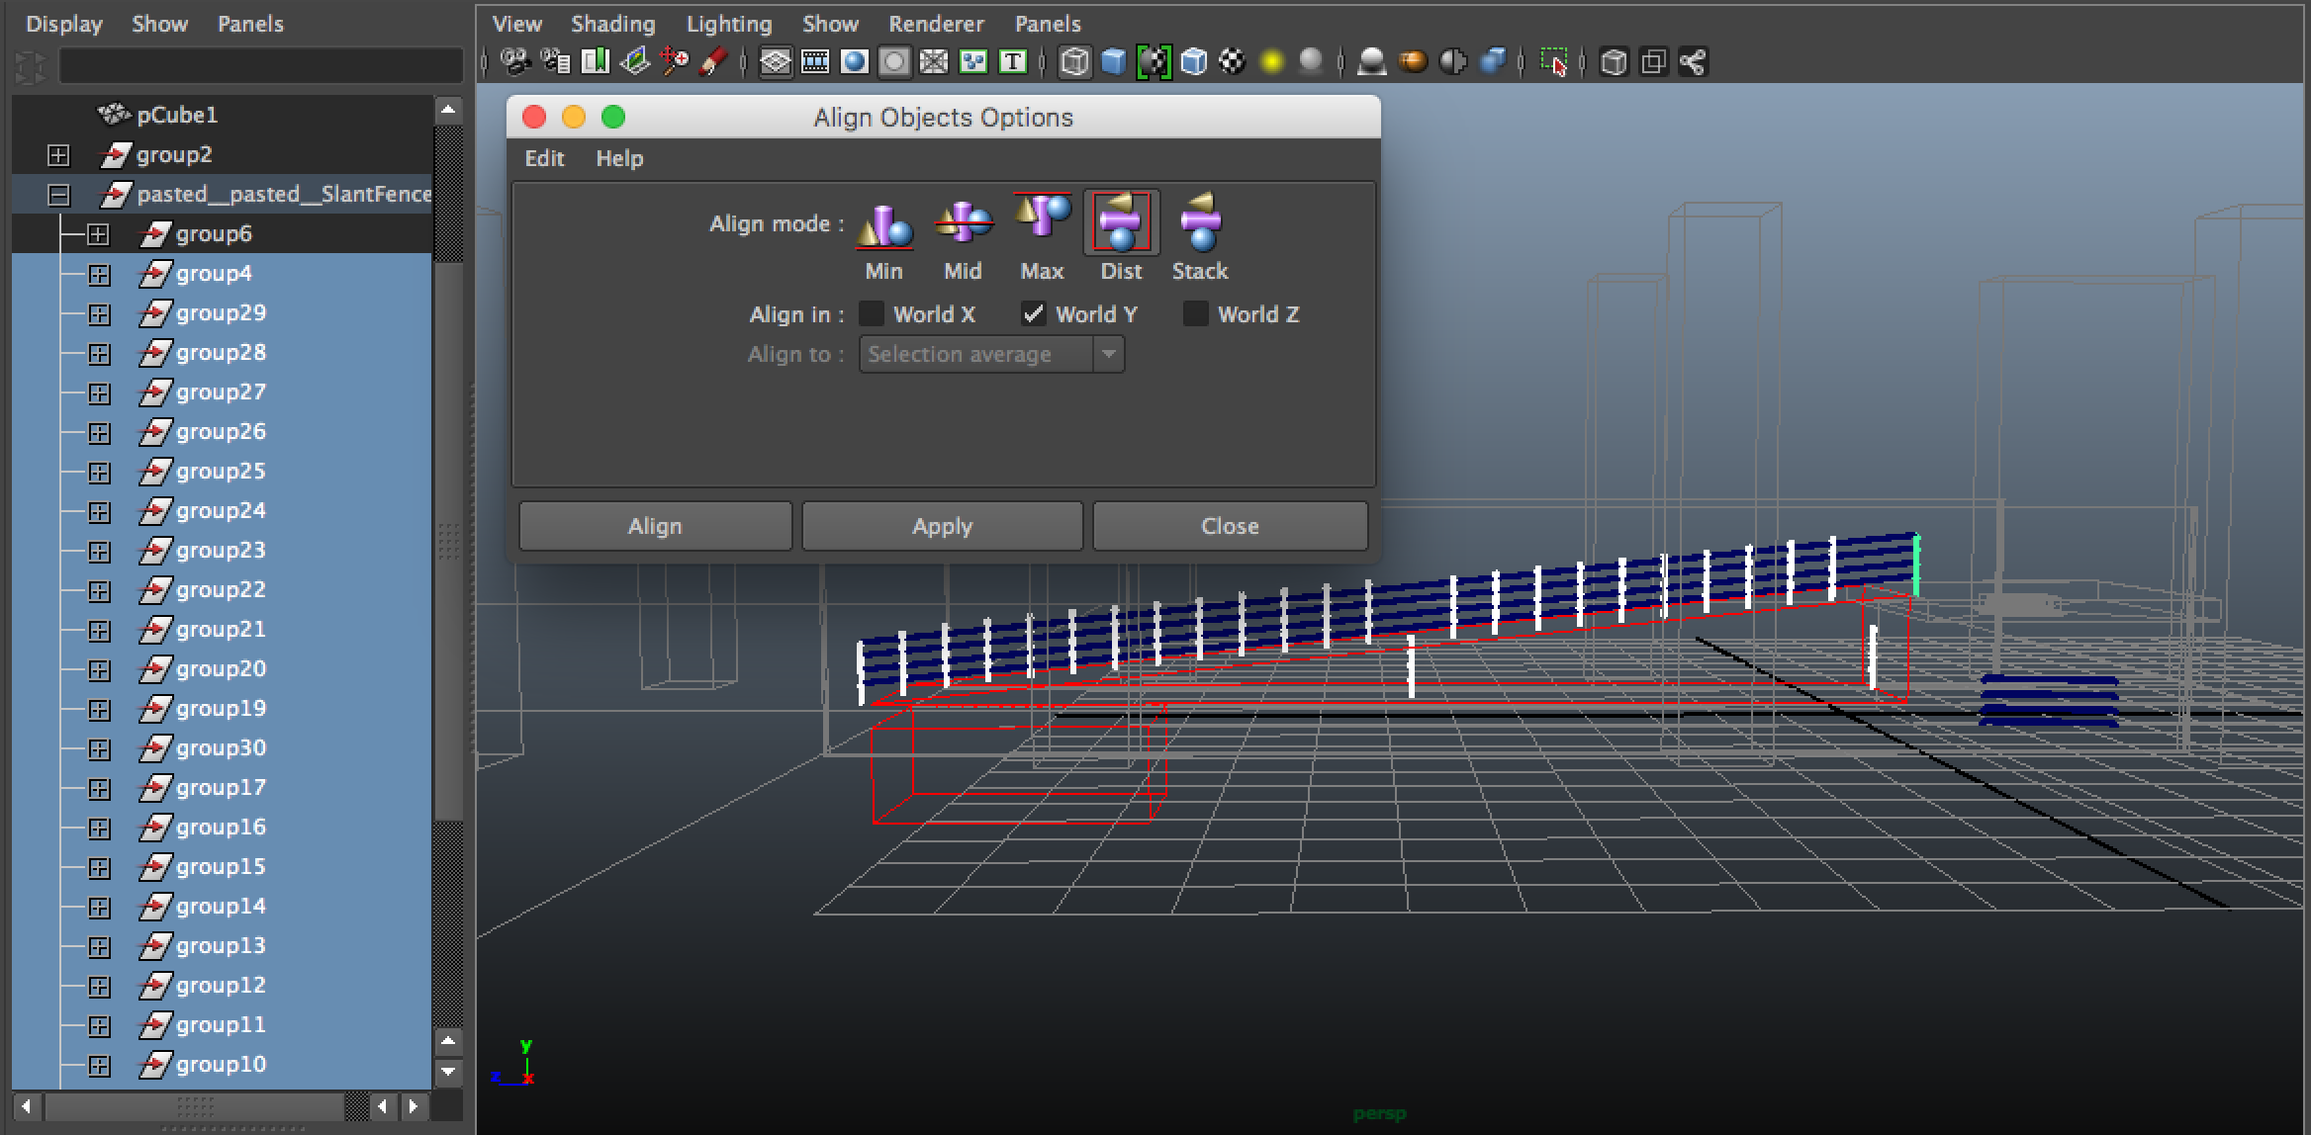Collapse the pasted__pasted__SlantFence group
The height and width of the screenshot is (1135, 2311).
pos(58,195)
